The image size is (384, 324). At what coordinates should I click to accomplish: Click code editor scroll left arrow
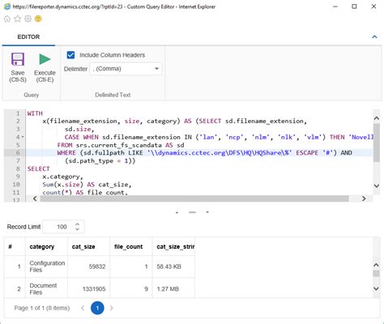35,198
